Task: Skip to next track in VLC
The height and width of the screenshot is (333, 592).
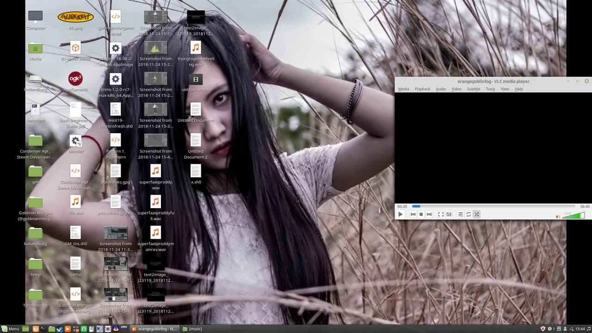Action: 429,214
